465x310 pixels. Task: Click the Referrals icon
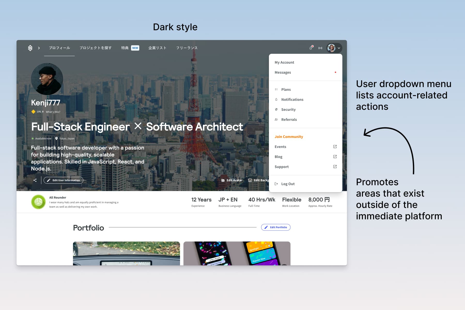[276, 119]
